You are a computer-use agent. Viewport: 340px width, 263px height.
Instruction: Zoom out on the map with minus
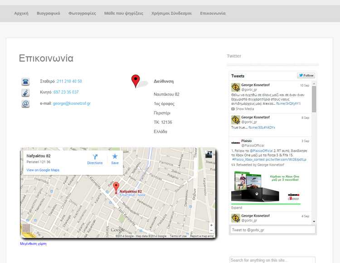point(211,231)
